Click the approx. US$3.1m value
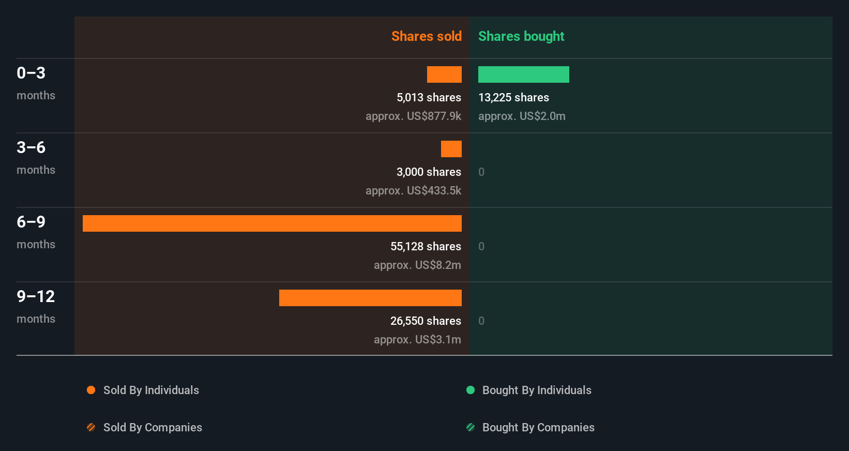Image resolution: width=849 pixels, height=451 pixels. coord(417,340)
